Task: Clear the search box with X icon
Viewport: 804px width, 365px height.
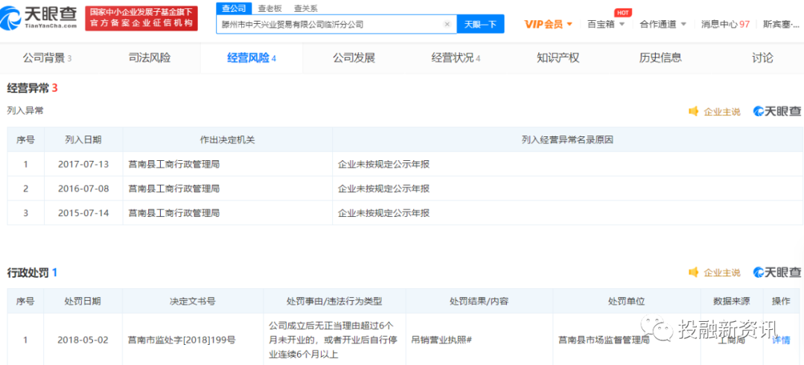Action: (447, 24)
